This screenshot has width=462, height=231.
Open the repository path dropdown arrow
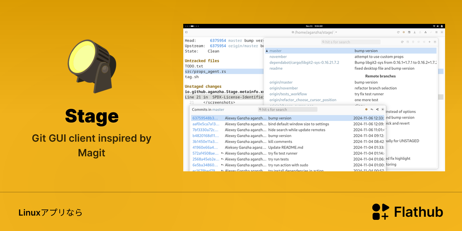336,32
